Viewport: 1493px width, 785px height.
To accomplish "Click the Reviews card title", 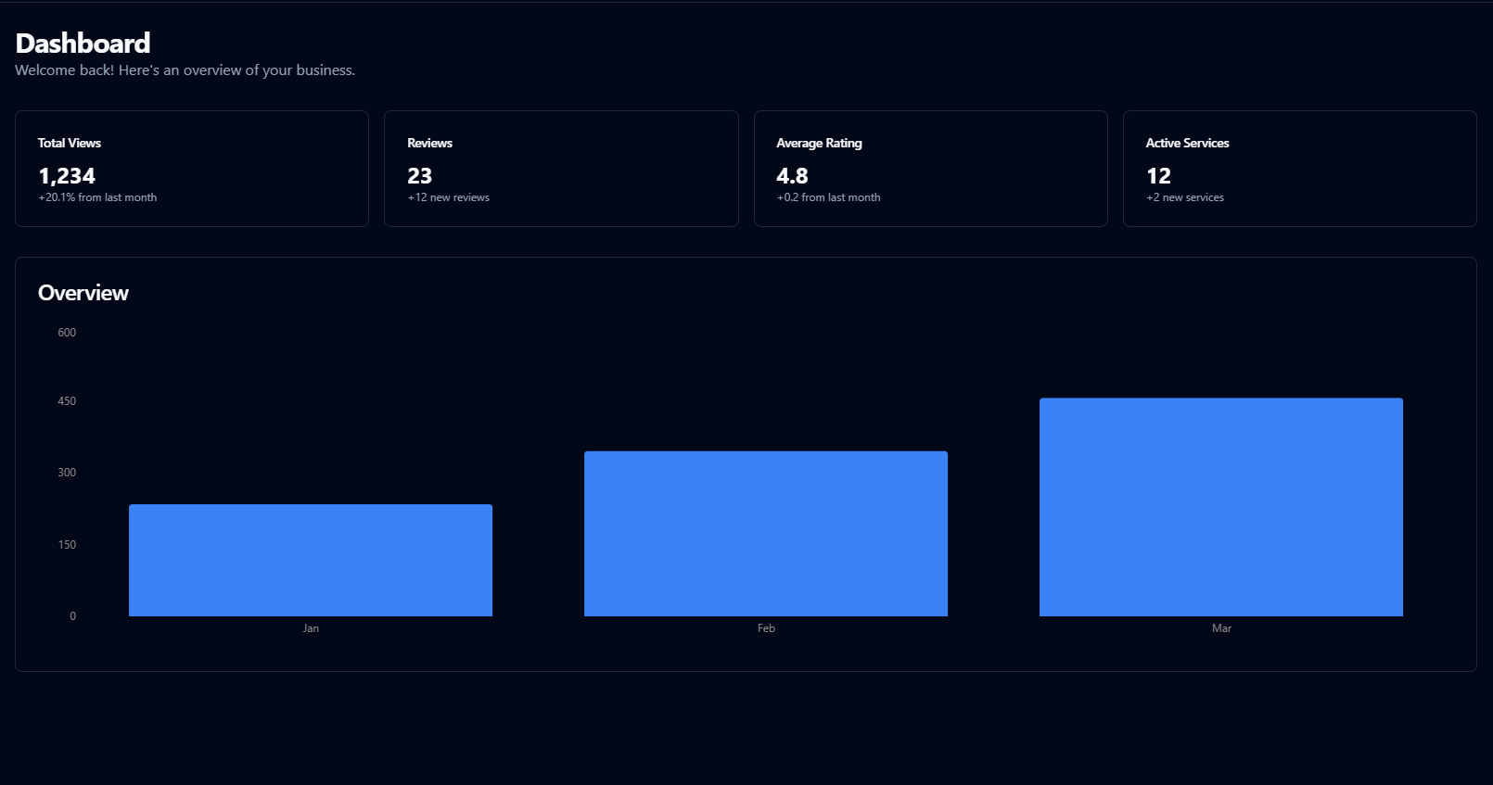I will (429, 143).
